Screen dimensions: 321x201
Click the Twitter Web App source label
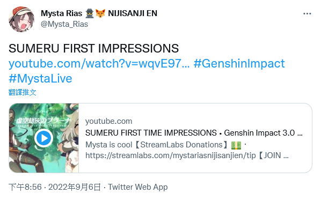point(138,187)
